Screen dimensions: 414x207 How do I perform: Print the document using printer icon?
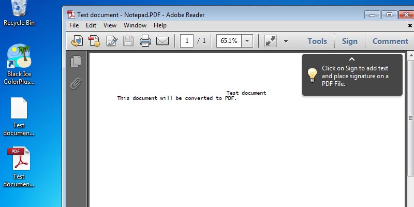[145, 41]
